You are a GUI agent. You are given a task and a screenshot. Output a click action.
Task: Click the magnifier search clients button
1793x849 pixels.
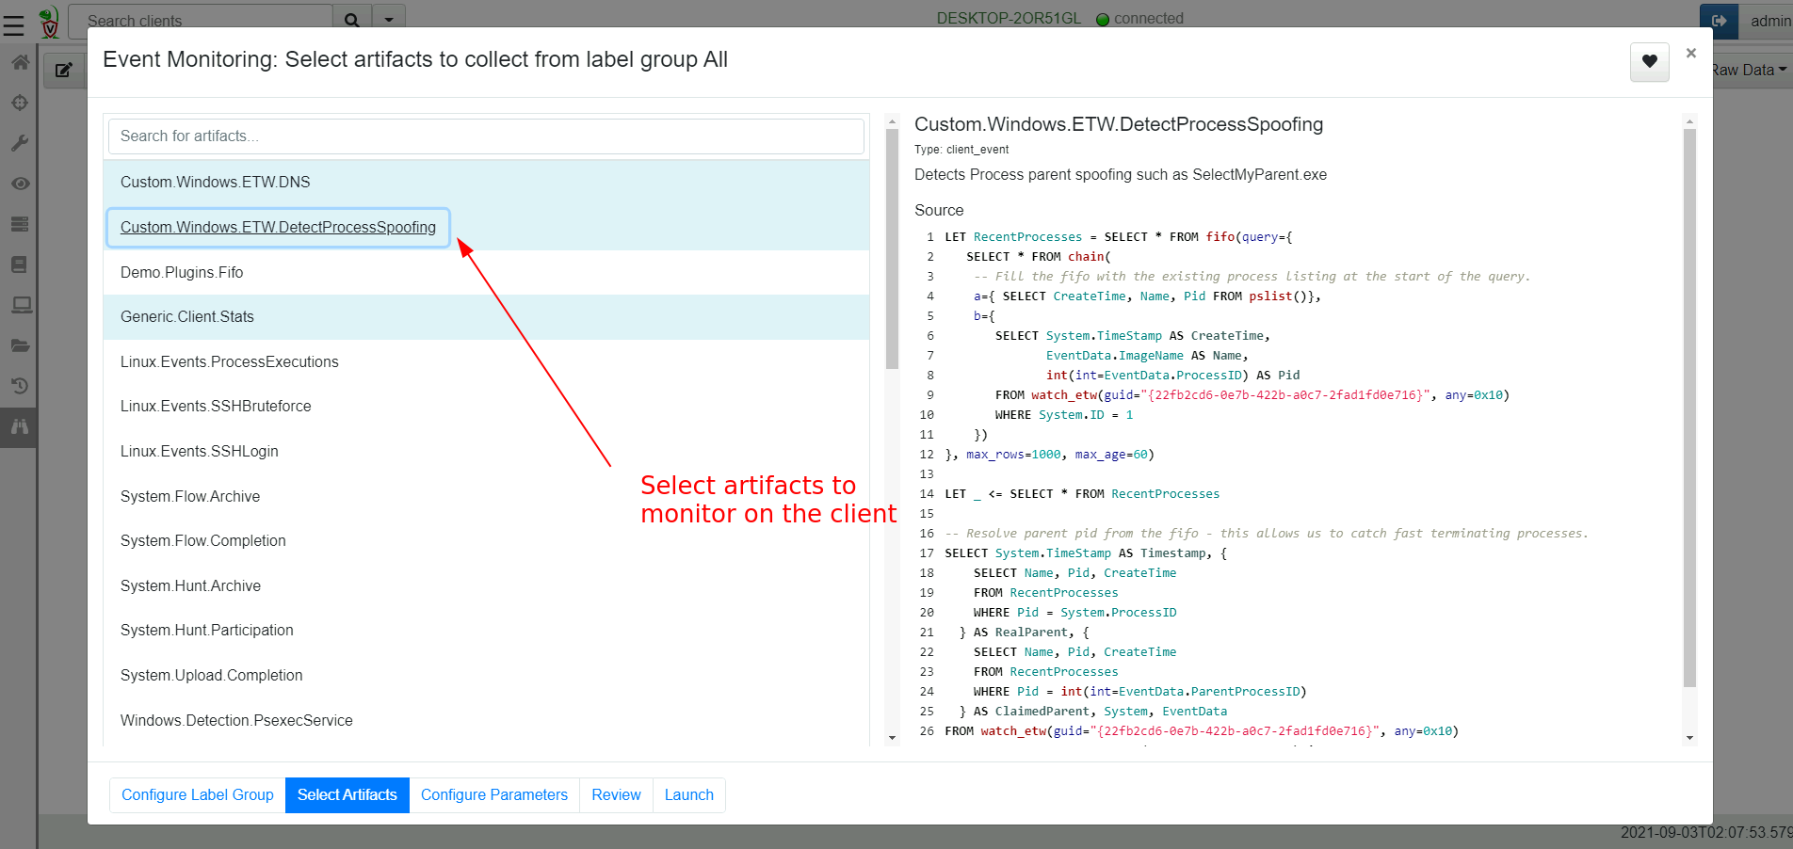point(352,20)
